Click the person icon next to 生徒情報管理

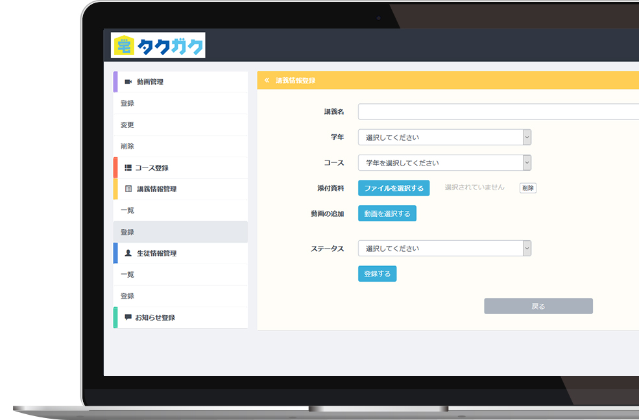pyautogui.click(x=128, y=253)
